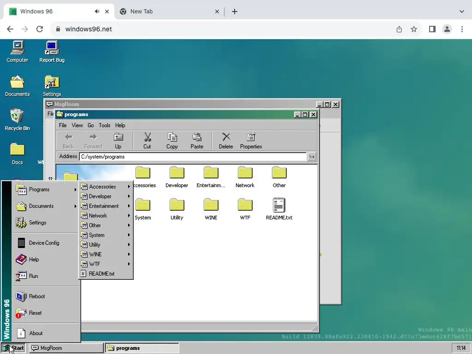Open Run from the Start menu
This screenshot has width=472, height=354.
point(46,276)
